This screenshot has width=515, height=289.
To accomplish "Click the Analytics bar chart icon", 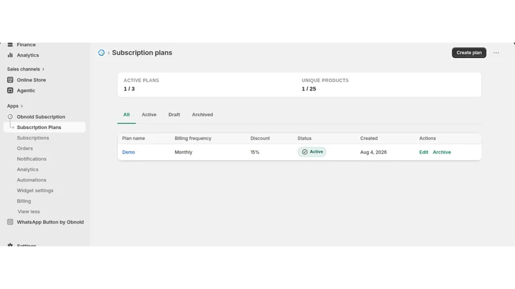I will [x=10, y=55].
